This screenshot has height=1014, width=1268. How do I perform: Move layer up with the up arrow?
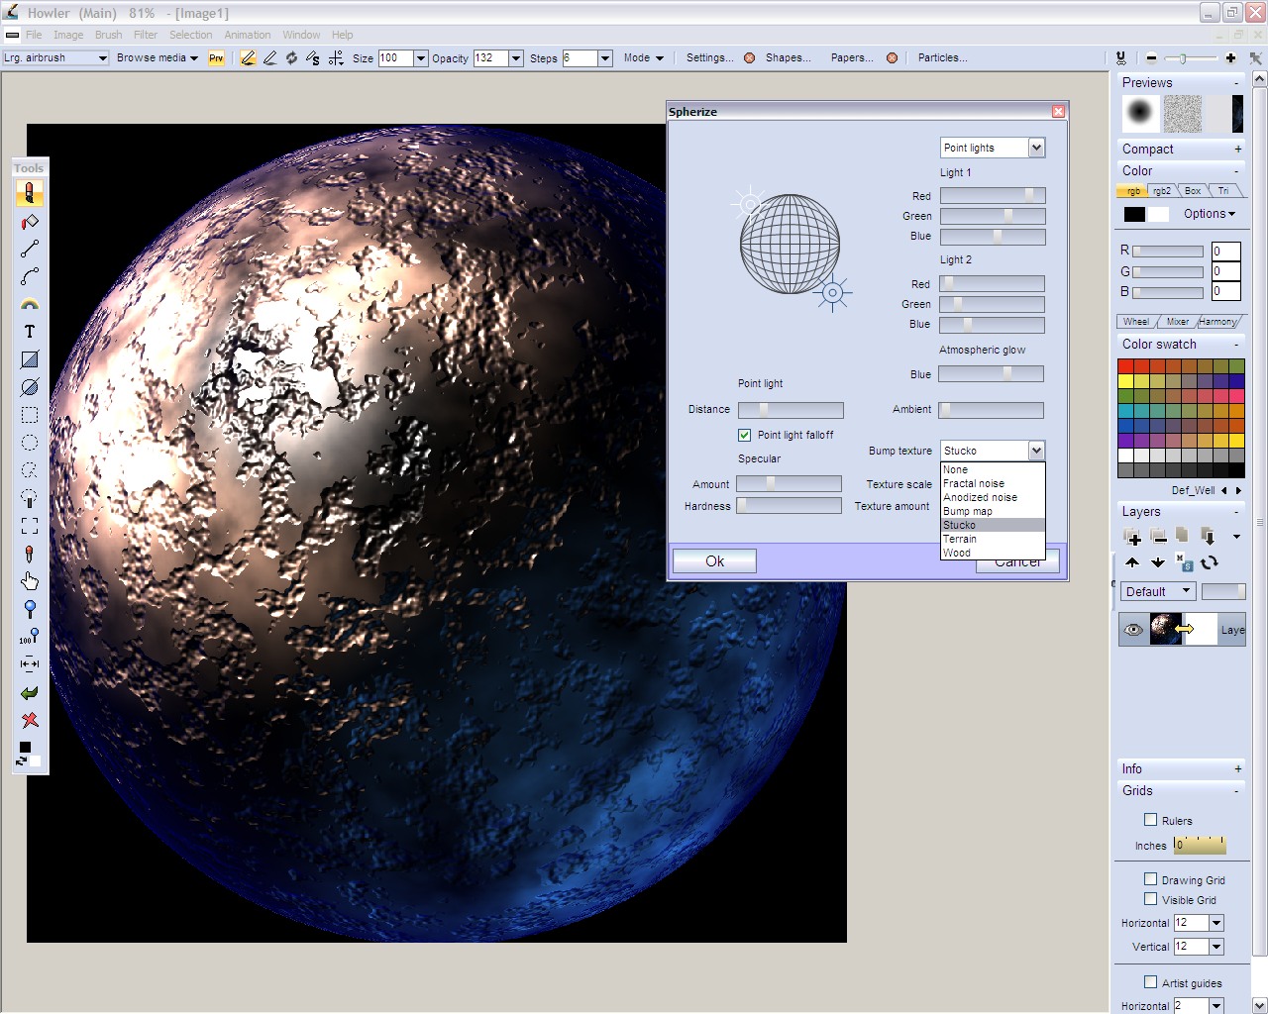click(1132, 562)
